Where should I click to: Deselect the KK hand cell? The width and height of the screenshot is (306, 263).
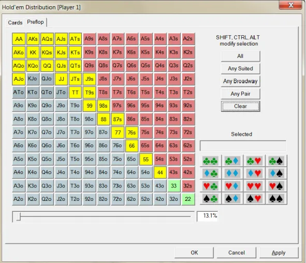[x=33, y=52]
